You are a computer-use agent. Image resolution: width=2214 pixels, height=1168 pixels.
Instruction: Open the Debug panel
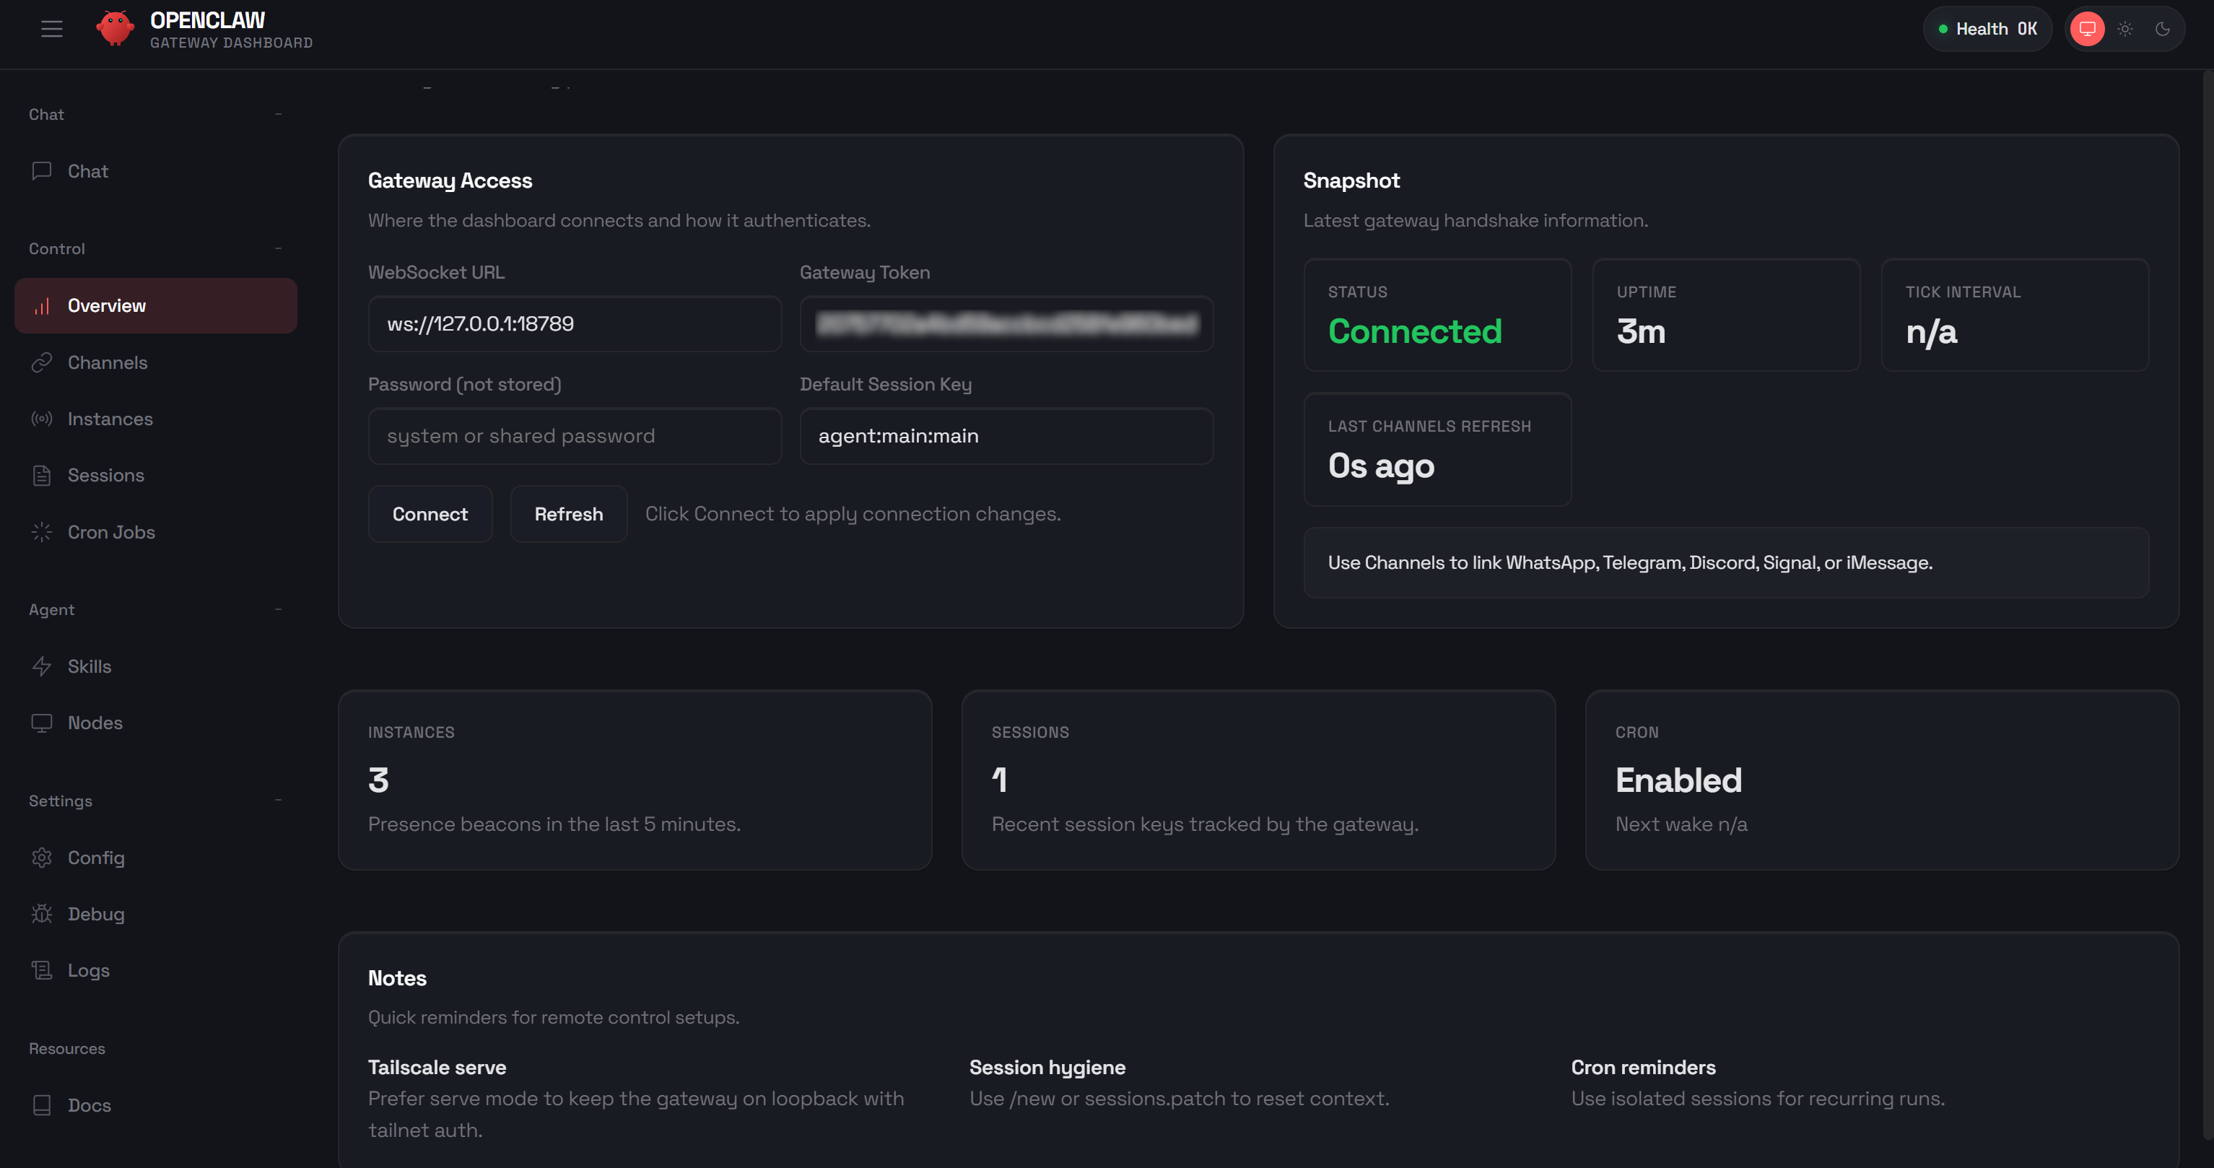pyautogui.click(x=95, y=914)
